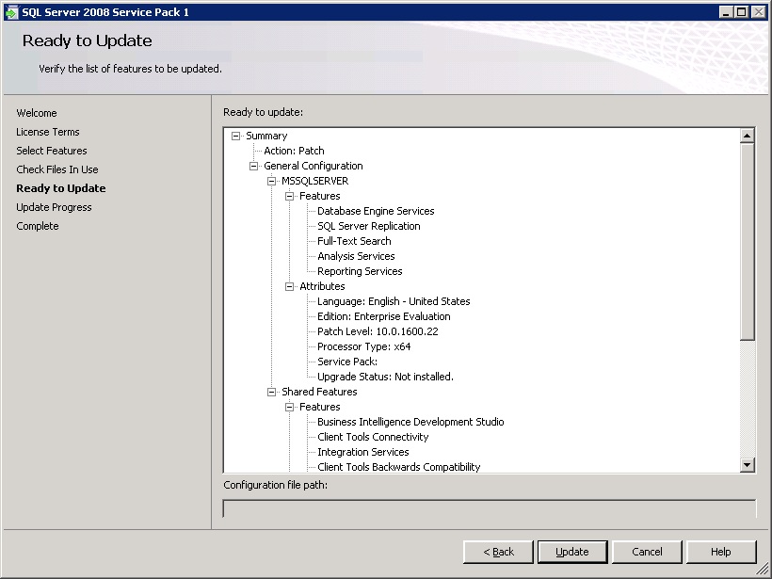Viewport: 772px width, 579px height.
Task: Select the 'General Configuration' label
Action: point(314,166)
